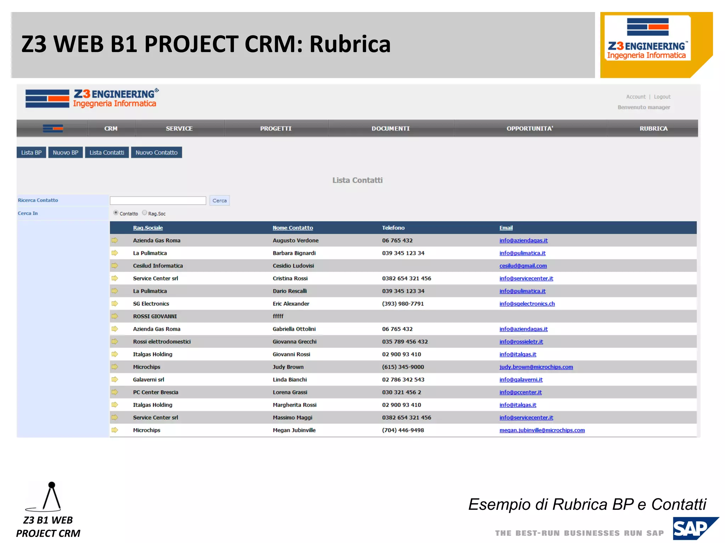Click the arrow icon beside Judy Brown

tap(115, 367)
